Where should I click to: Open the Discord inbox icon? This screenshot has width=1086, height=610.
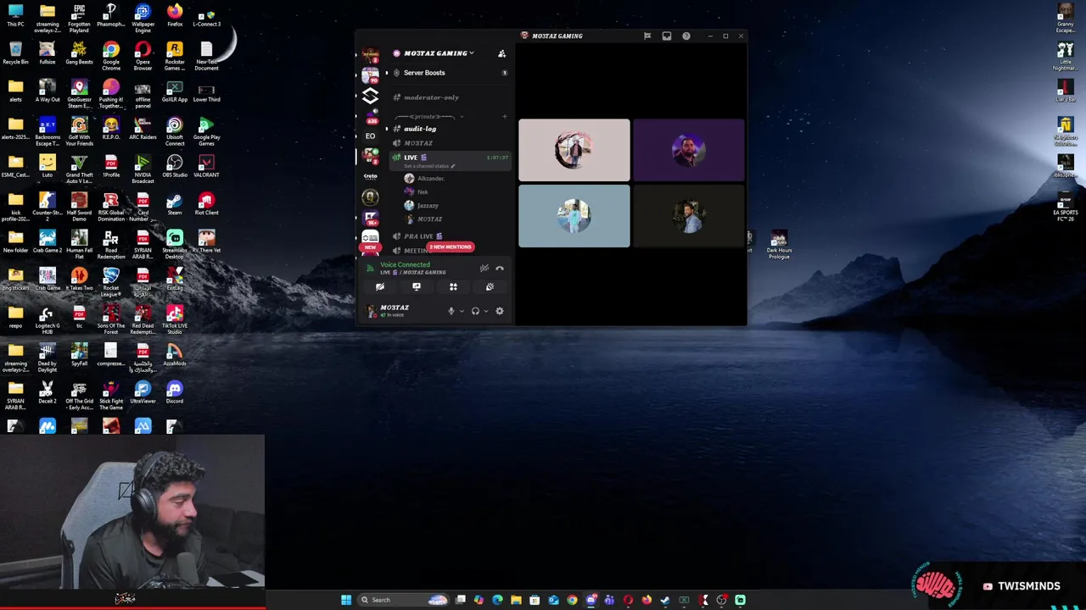pyautogui.click(x=667, y=36)
